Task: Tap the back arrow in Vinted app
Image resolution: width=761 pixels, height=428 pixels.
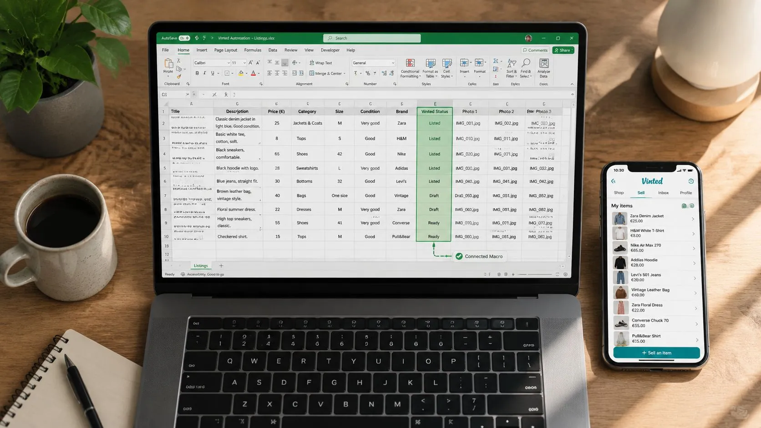Action: pyautogui.click(x=613, y=181)
